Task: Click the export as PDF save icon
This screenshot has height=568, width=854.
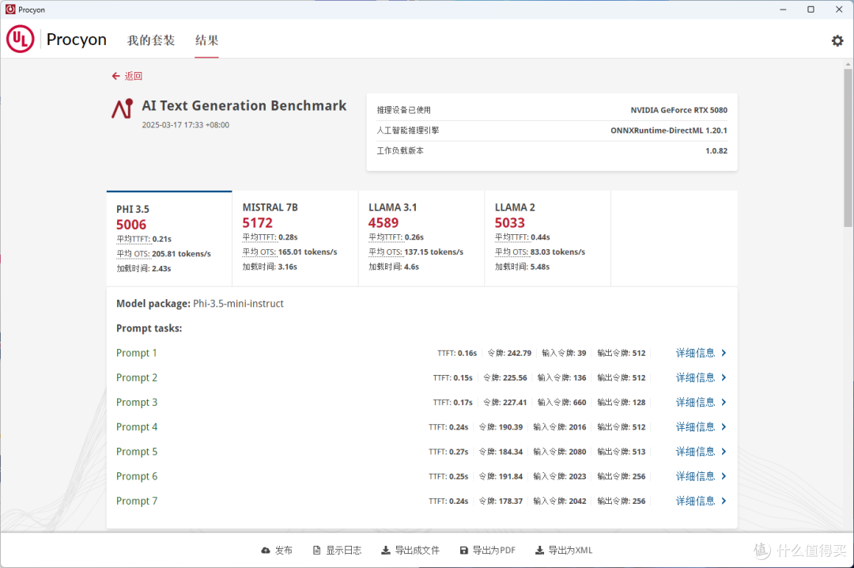Action: coord(464,550)
